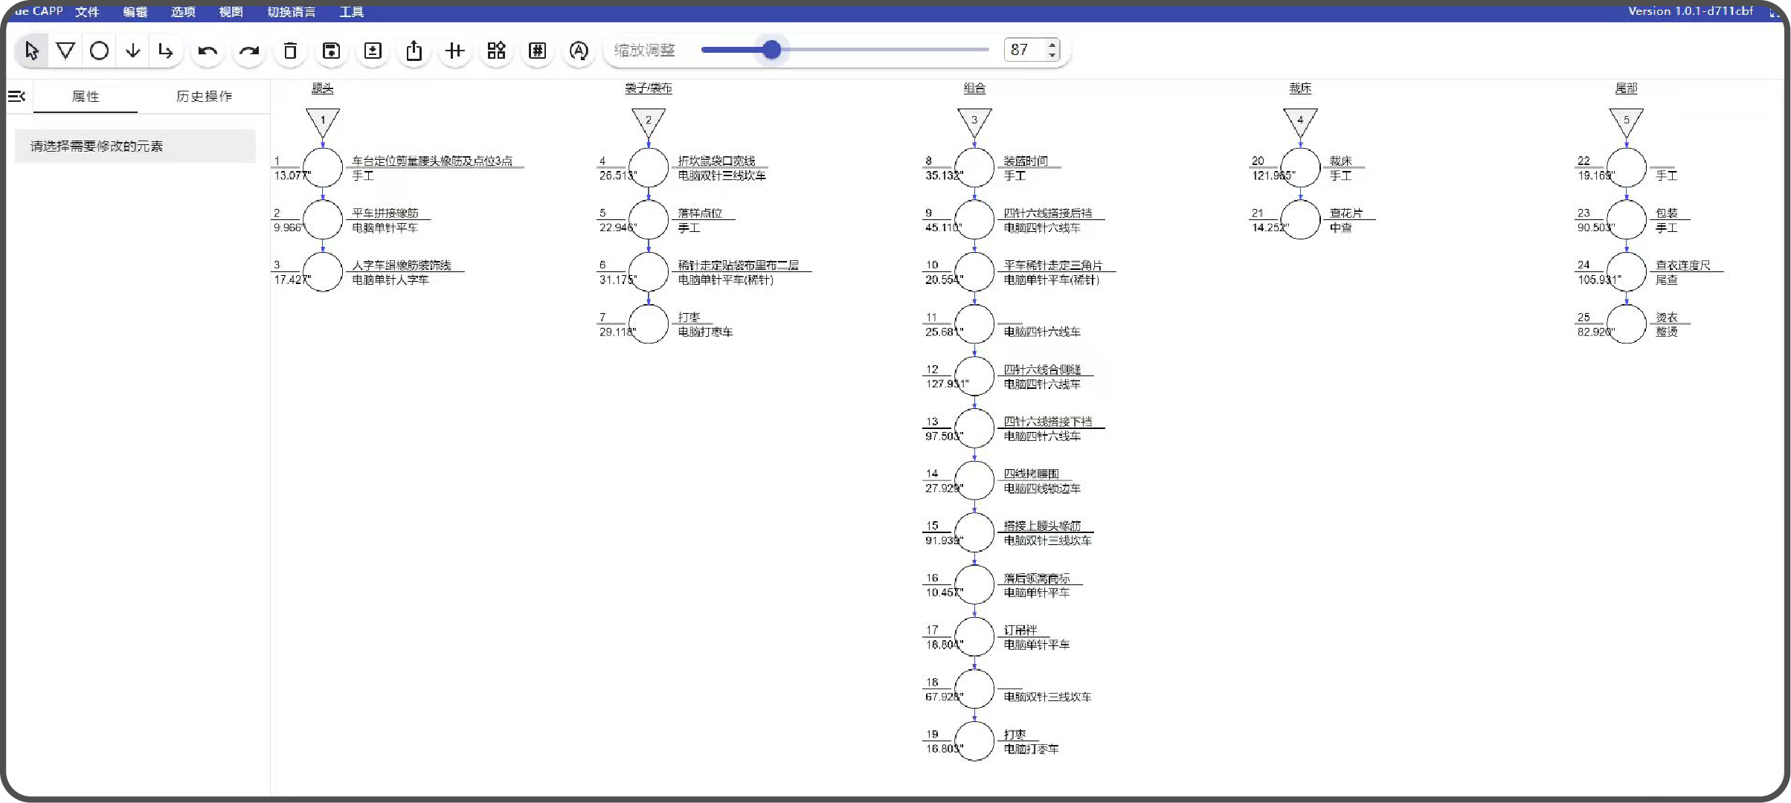1791x803 pixels.
Task: Decrease zoom with the stepper down arrow
Action: (1052, 55)
